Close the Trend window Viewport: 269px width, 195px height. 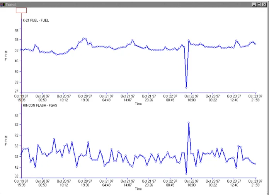click(x=264, y=5)
